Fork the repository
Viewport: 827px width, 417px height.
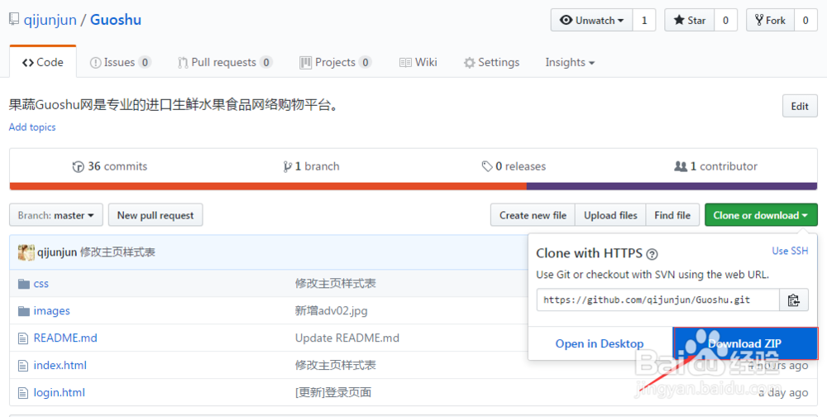pyautogui.click(x=770, y=20)
